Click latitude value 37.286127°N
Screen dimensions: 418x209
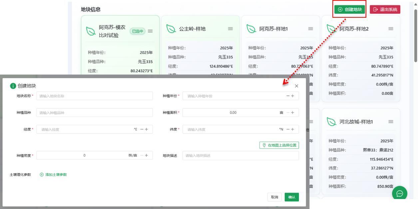tap(382, 168)
